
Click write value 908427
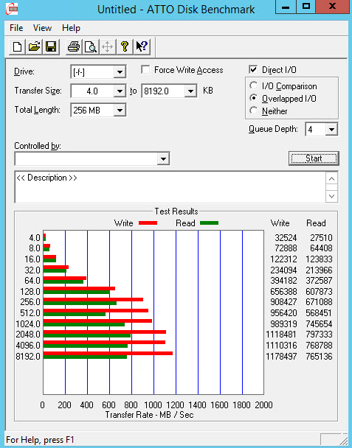pyautogui.click(x=283, y=302)
